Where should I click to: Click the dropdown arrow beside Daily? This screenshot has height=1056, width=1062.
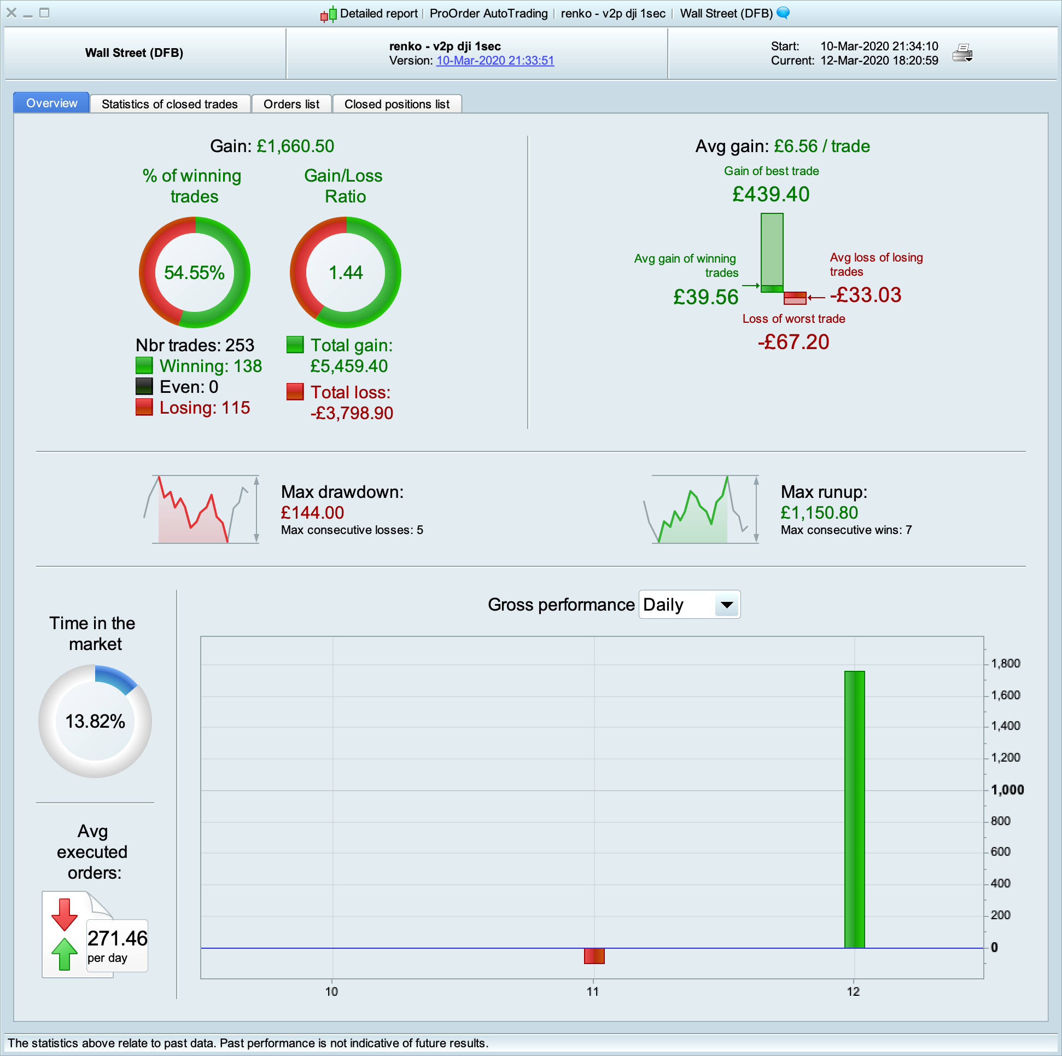point(727,605)
